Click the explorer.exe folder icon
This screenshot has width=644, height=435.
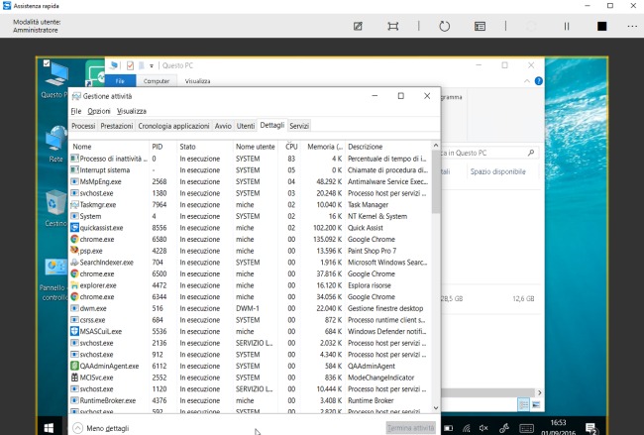[x=74, y=285]
